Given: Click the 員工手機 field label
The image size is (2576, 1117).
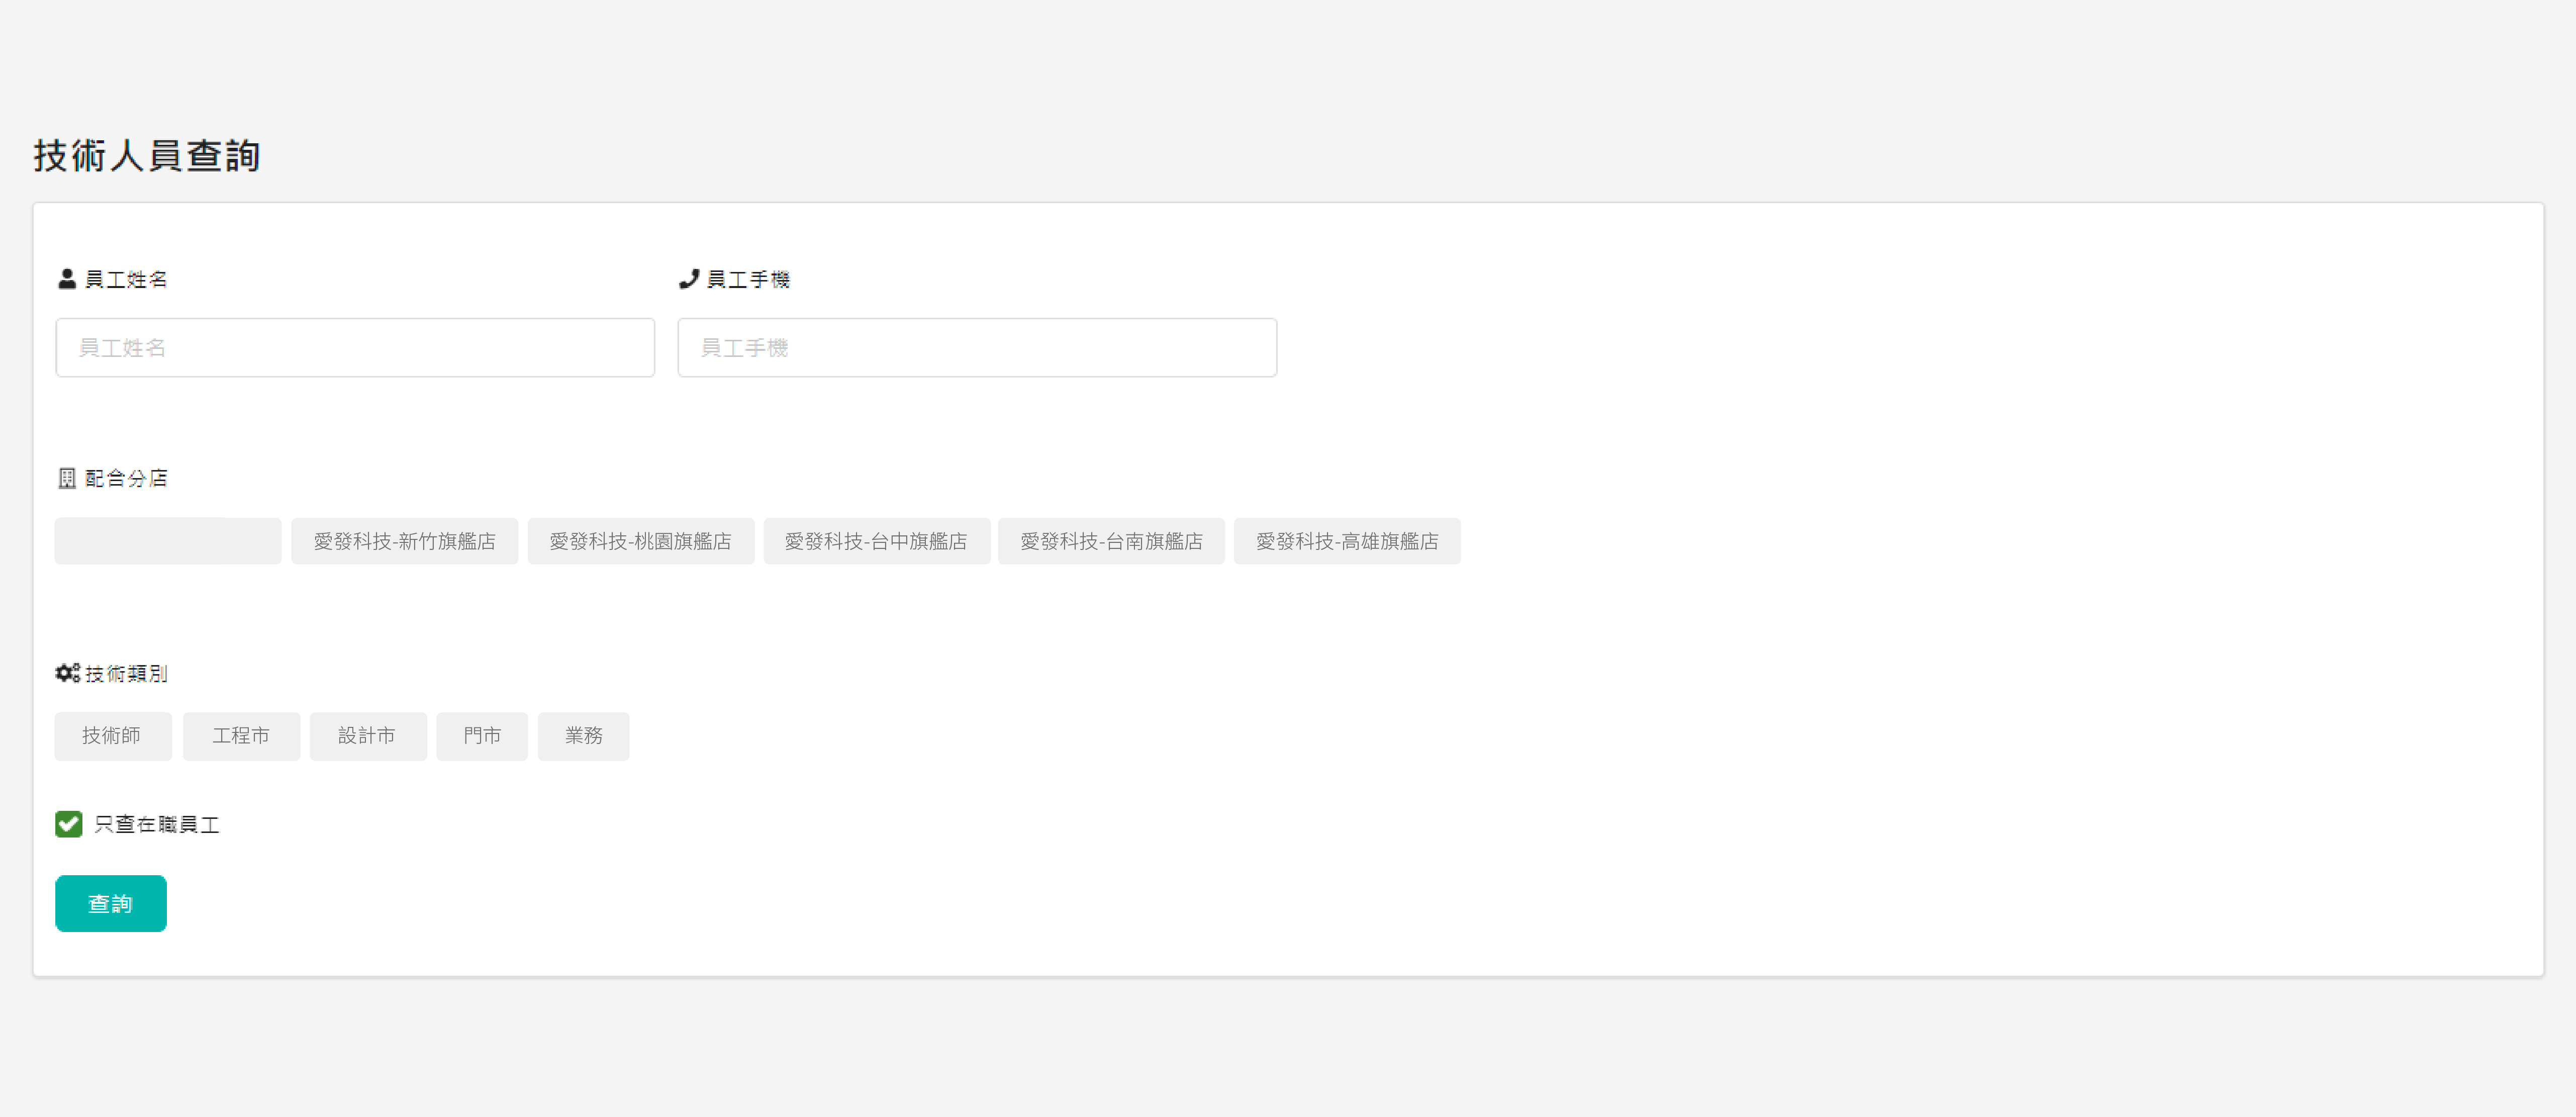Looking at the screenshot, I should pyautogui.click(x=748, y=279).
